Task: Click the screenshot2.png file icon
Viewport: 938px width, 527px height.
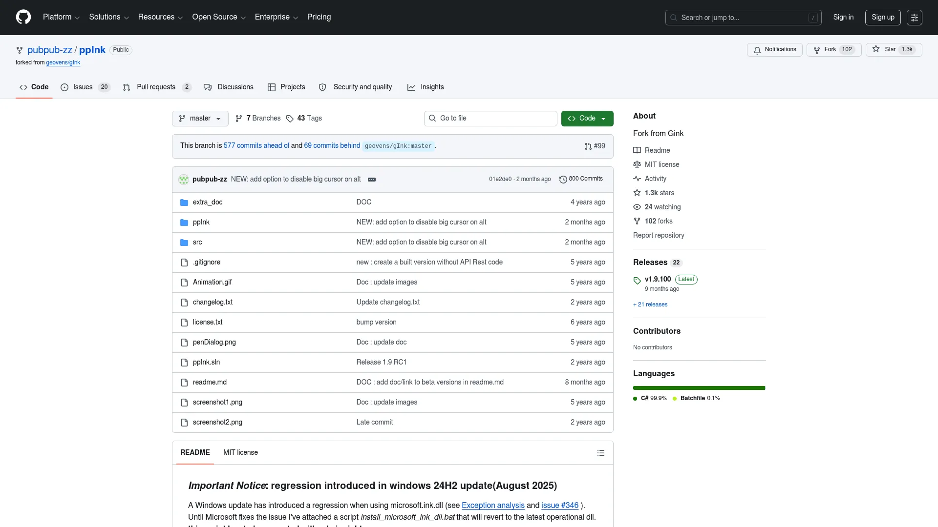Action: 184,423
